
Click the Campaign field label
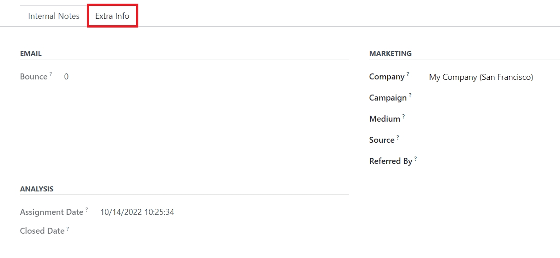[388, 98]
